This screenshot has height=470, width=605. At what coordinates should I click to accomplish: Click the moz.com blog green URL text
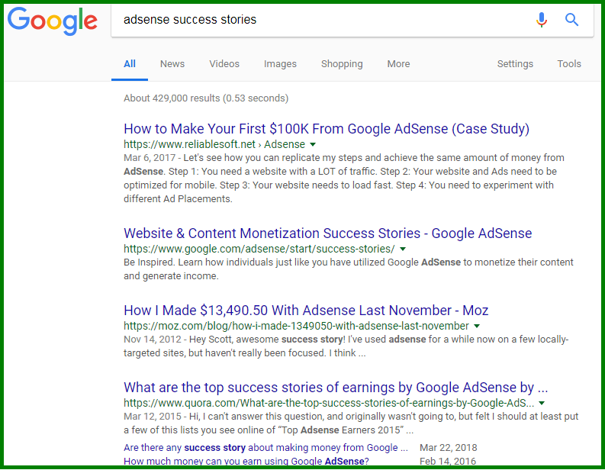(296, 326)
